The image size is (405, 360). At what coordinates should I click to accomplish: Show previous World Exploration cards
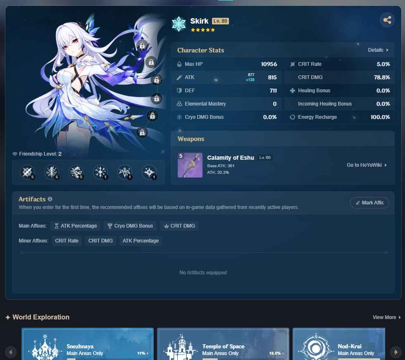(x=11, y=352)
